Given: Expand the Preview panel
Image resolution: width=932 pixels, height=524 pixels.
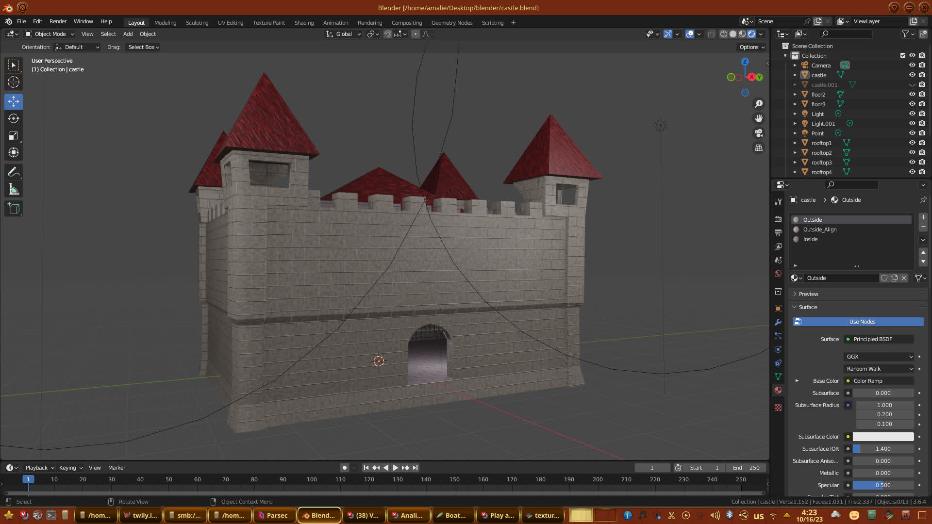Looking at the screenshot, I should 808,294.
